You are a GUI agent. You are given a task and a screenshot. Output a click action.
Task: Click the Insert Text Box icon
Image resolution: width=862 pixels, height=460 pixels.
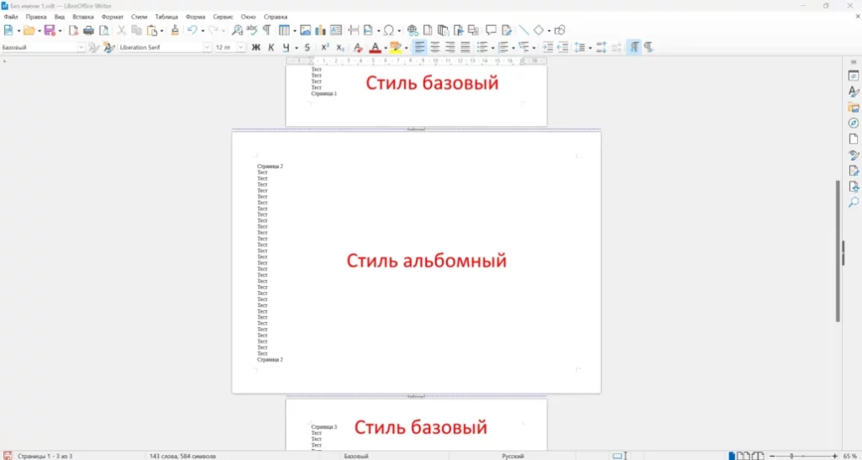335,30
